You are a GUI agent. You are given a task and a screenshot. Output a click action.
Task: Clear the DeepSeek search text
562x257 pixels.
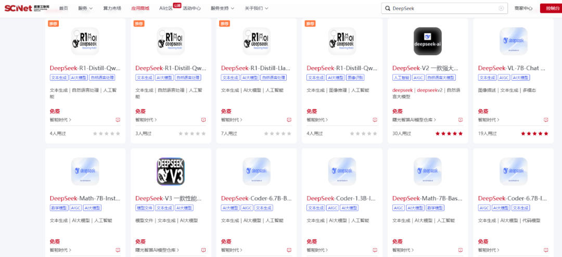coord(501,8)
